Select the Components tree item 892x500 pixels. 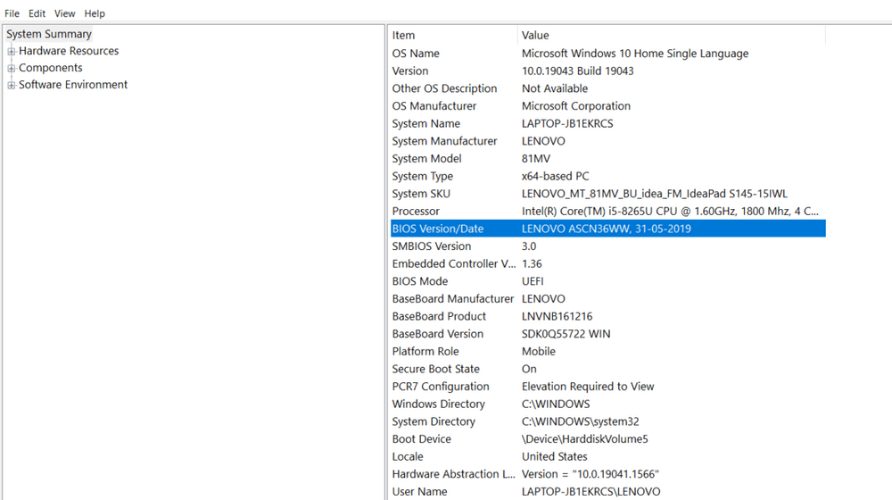[51, 68]
